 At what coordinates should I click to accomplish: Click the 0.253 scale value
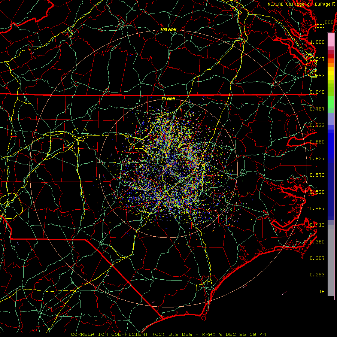pos(317,275)
